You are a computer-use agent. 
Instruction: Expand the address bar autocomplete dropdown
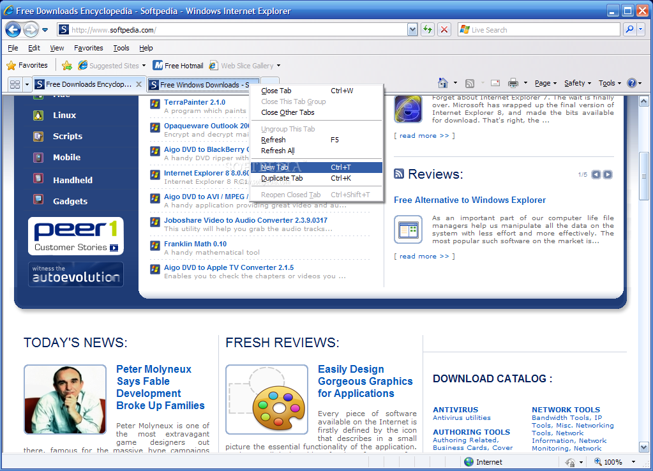coord(412,29)
